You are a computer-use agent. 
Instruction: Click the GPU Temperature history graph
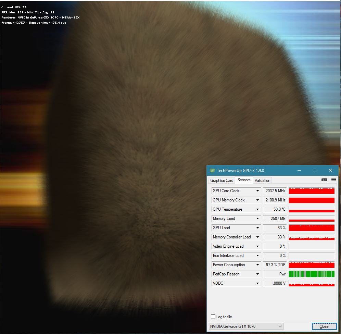pyautogui.click(x=312, y=209)
